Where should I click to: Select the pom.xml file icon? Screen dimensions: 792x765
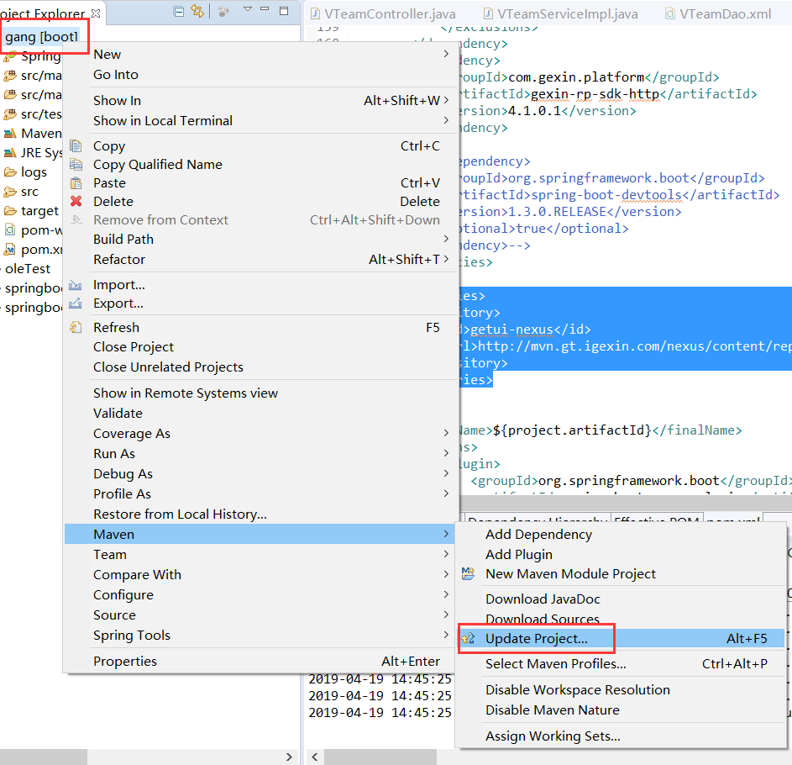pyautogui.click(x=10, y=250)
